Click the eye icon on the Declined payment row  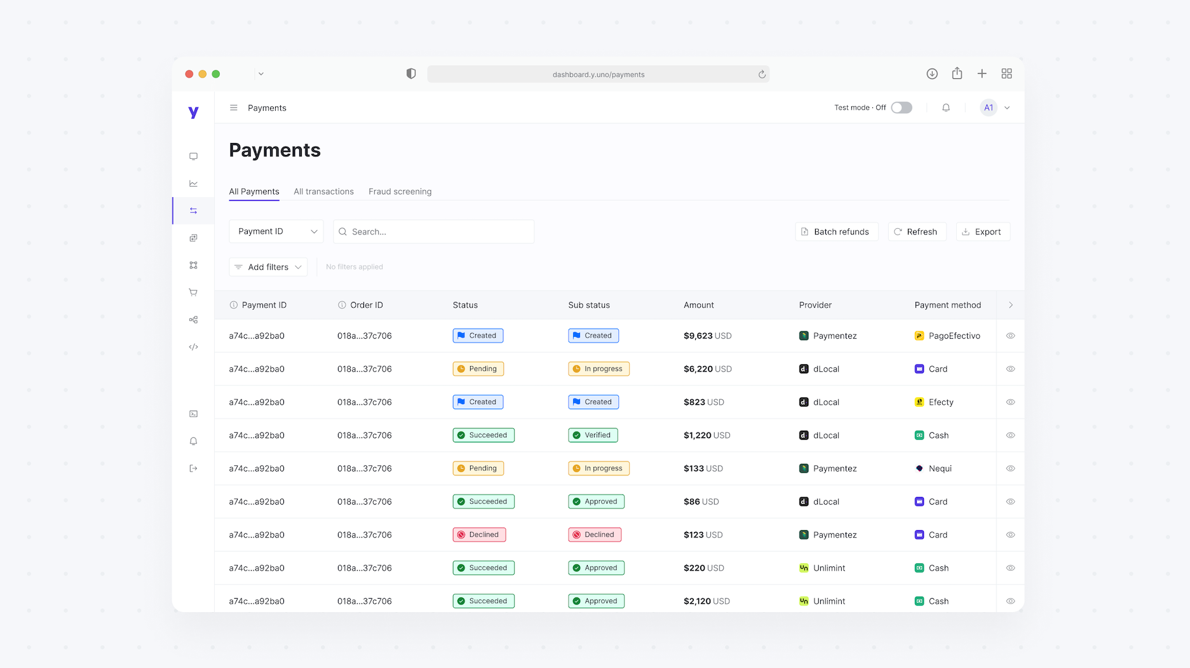click(x=1010, y=535)
